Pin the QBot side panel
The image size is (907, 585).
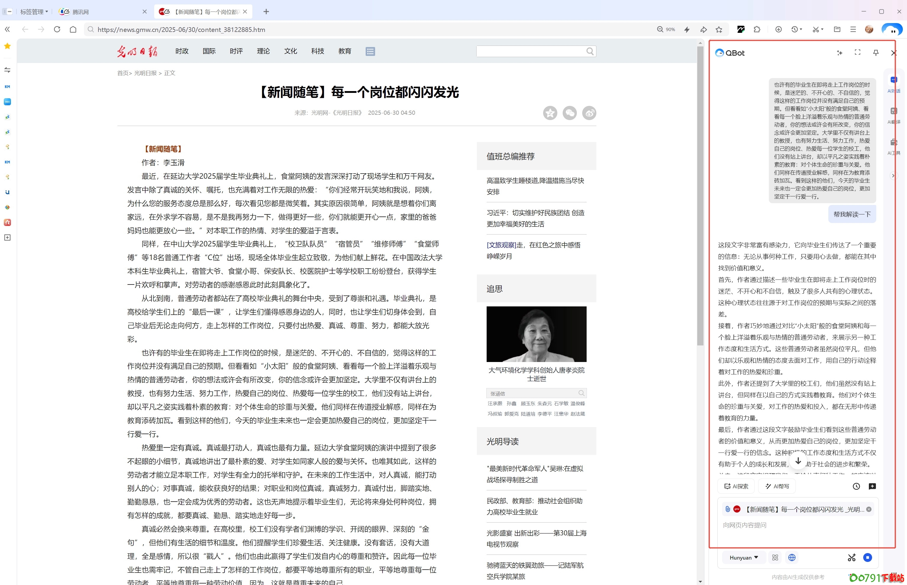tap(875, 53)
